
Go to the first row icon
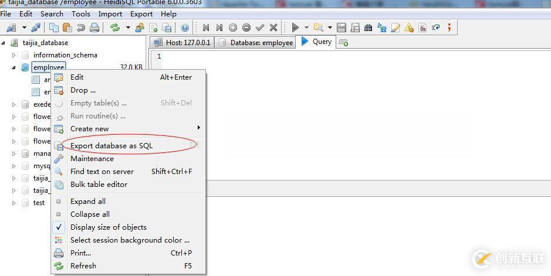pos(207,28)
